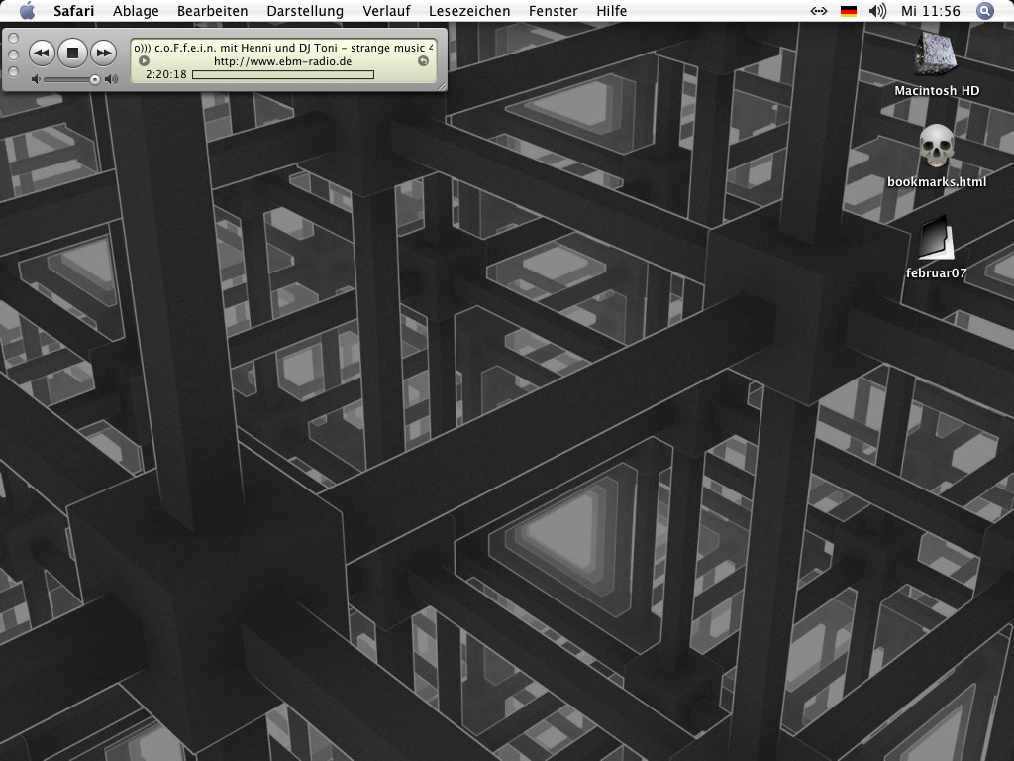Click the small play arrow in the player display
The width and height of the screenshot is (1014, 761).
click(x=145, y=61)
